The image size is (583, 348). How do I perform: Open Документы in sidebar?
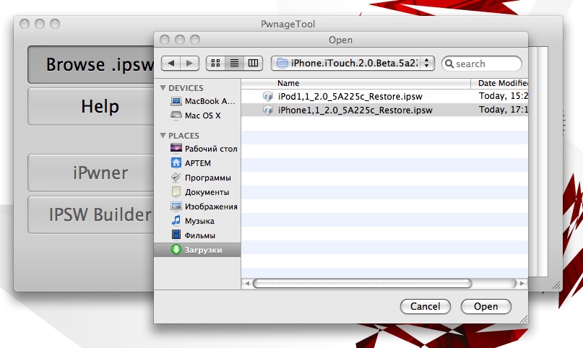(x=197, y=192)
